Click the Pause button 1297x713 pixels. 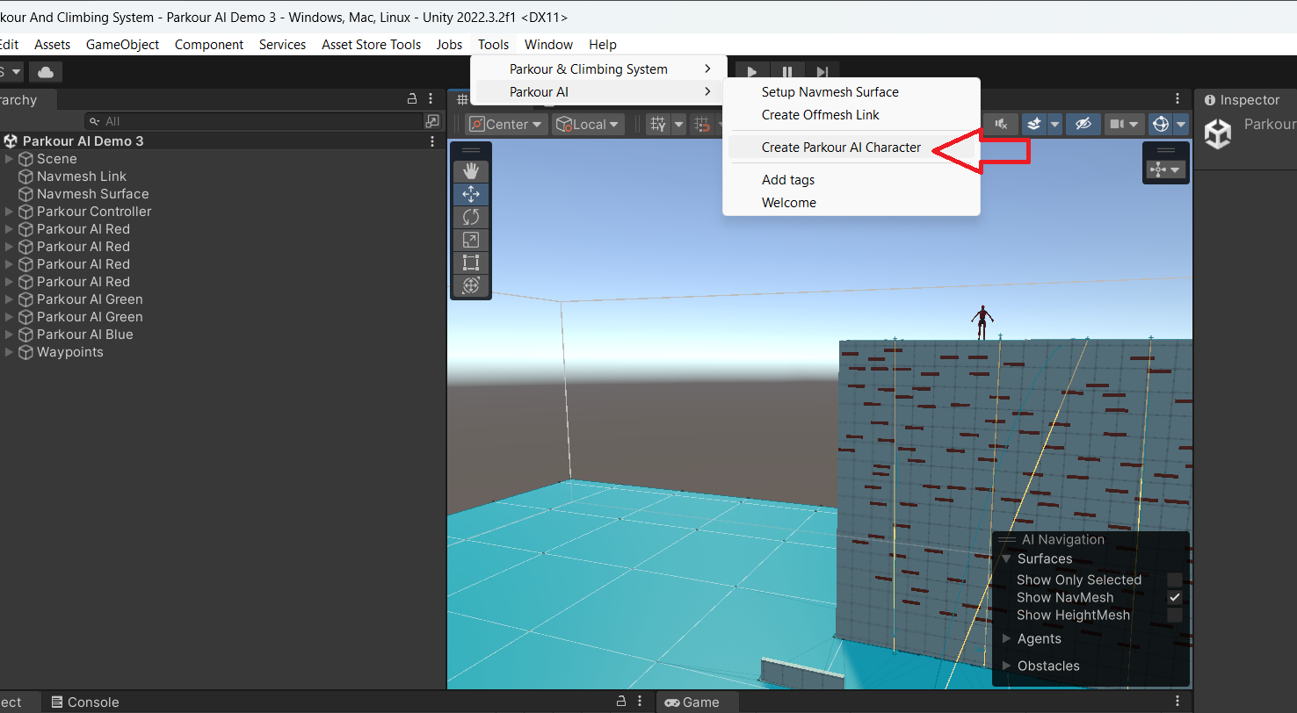[x=787, y=72]
